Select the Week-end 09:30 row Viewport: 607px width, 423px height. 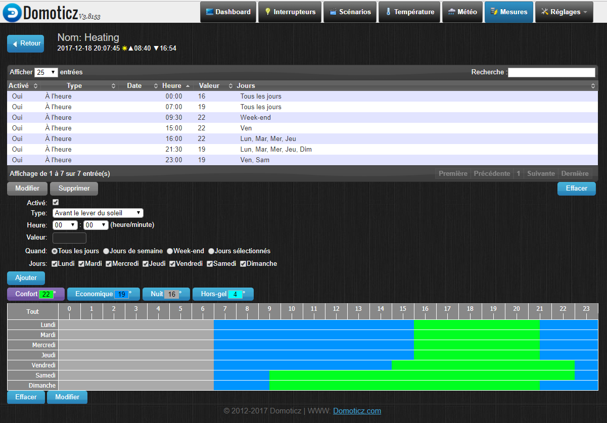pos(302,117)
